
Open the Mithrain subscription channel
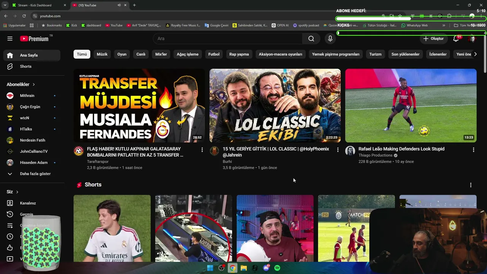click(32, 96)
